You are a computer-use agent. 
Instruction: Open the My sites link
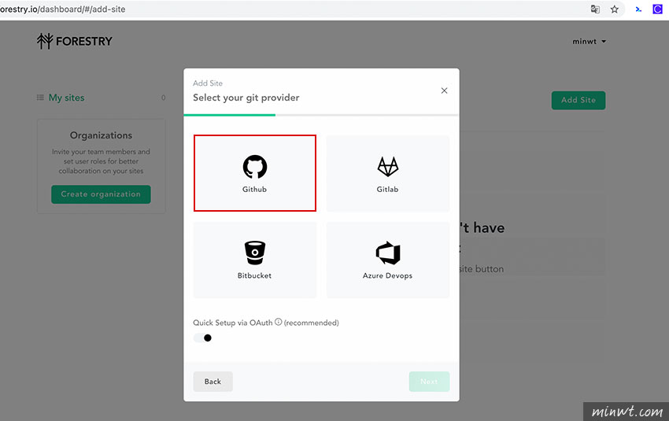pyautogui.click(x=67, y=98)
